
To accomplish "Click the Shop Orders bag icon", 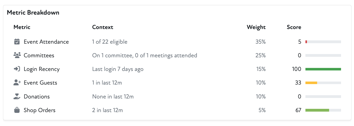I will coord(17,110).
